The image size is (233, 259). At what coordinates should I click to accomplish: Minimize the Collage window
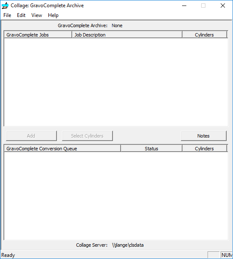click(x=184, y=6)
